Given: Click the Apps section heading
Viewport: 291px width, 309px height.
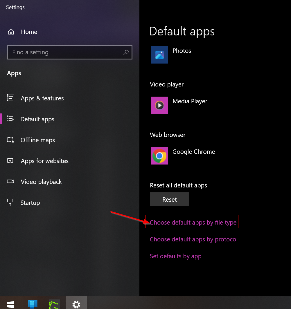Looking at the screenshot, I should click(x=14, y=73).
